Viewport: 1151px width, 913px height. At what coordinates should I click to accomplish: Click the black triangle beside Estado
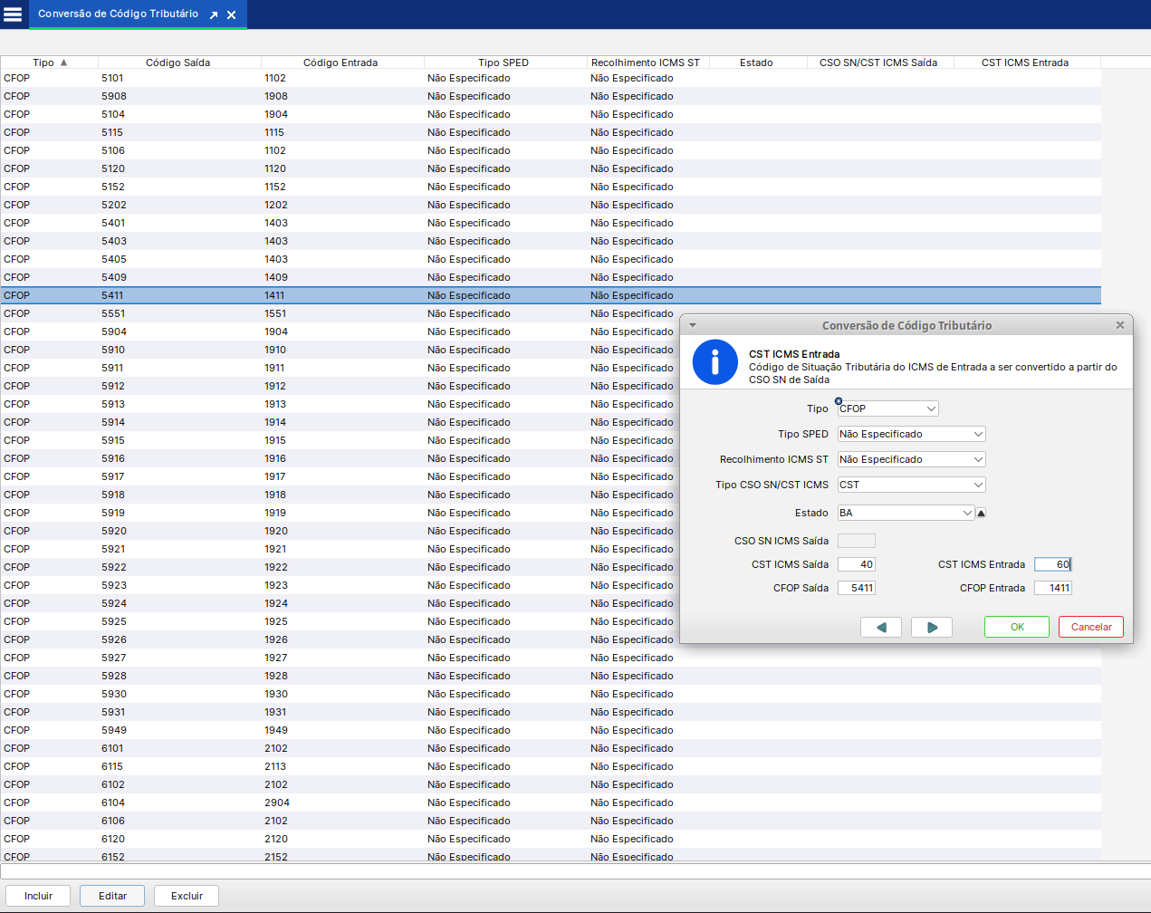pos(981,514)
